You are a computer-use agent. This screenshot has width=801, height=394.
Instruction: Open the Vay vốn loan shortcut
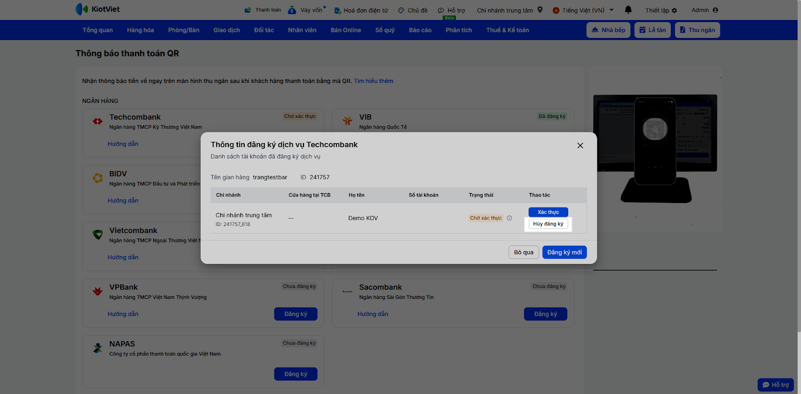tap(306, 10)
